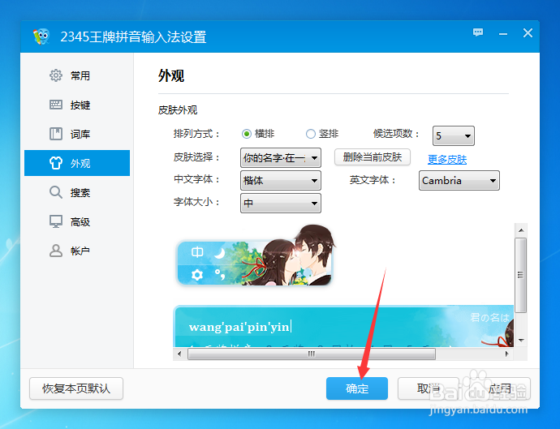Click the gear icon in skin preview
Viewport: 560px width, 429px height.
tap(197, 275)
